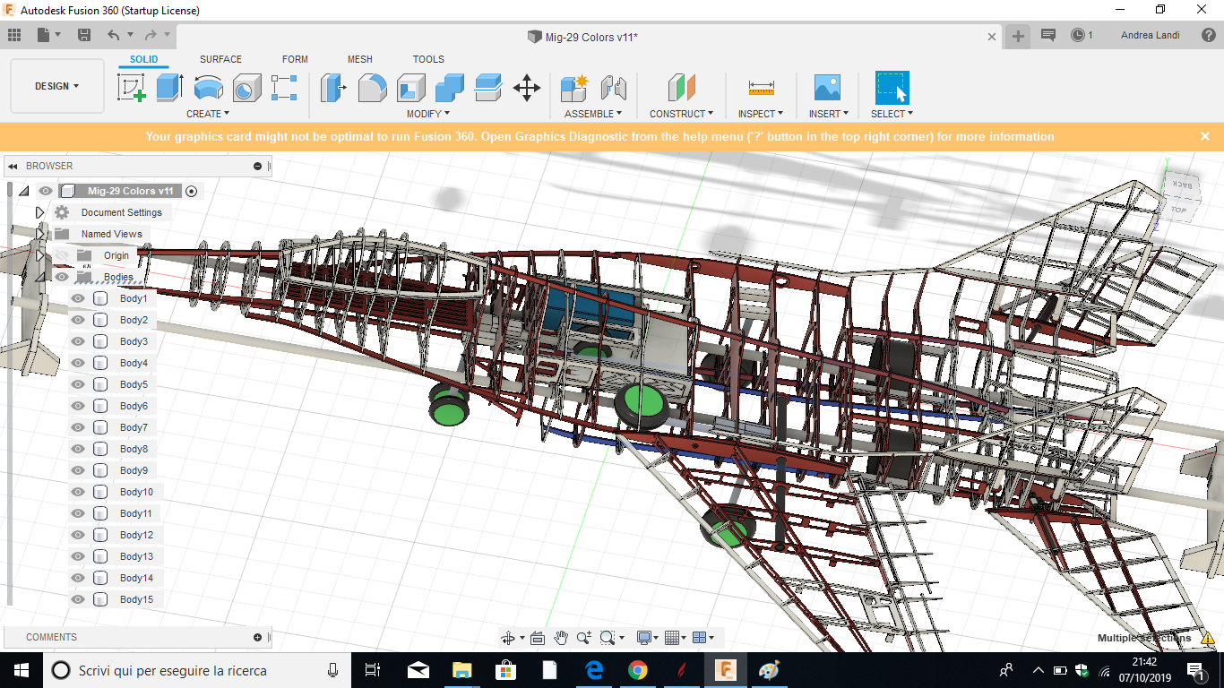Switch to the TOOLS tab
Screen dimensions: 1224x688
[428, 59]
